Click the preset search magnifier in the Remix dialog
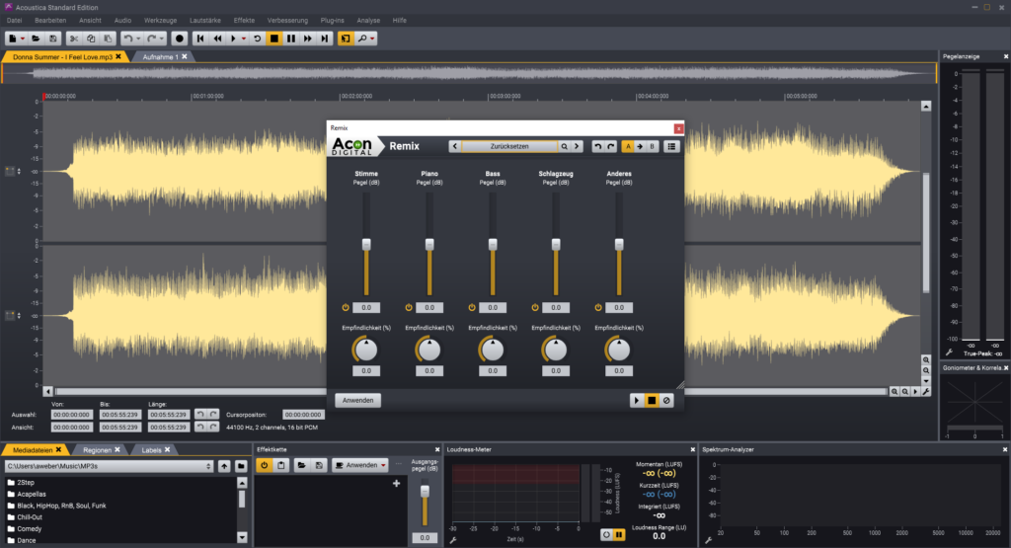The image size is (1011, 548). point(565,146)
